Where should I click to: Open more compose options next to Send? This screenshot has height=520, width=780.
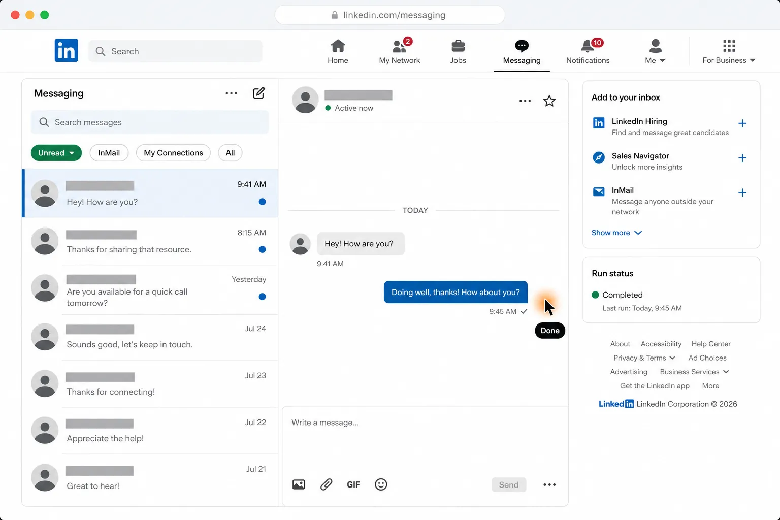click(549, 485)
